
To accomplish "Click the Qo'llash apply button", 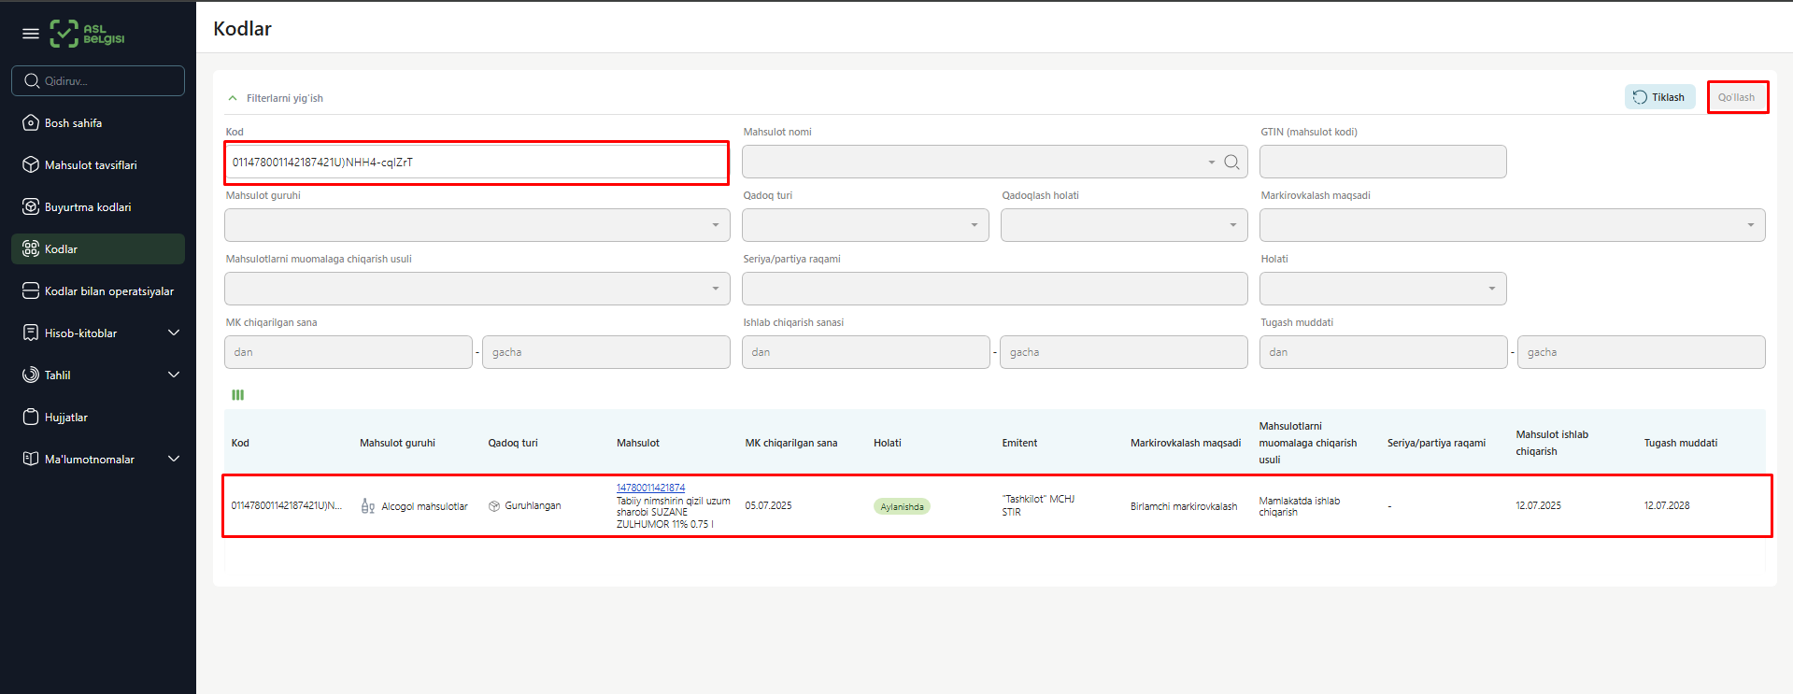I will [x=1736, y=97].
